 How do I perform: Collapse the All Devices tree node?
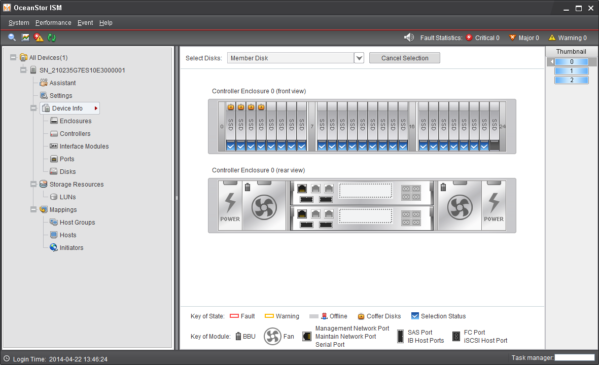point(13,57)
